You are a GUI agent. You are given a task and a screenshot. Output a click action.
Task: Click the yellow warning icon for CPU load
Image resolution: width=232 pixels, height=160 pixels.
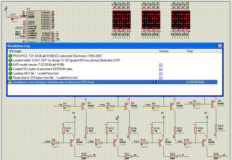click(x=10, y=82)
